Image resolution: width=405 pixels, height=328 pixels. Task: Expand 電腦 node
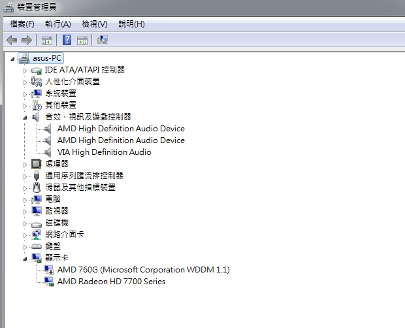click(25, 200)
